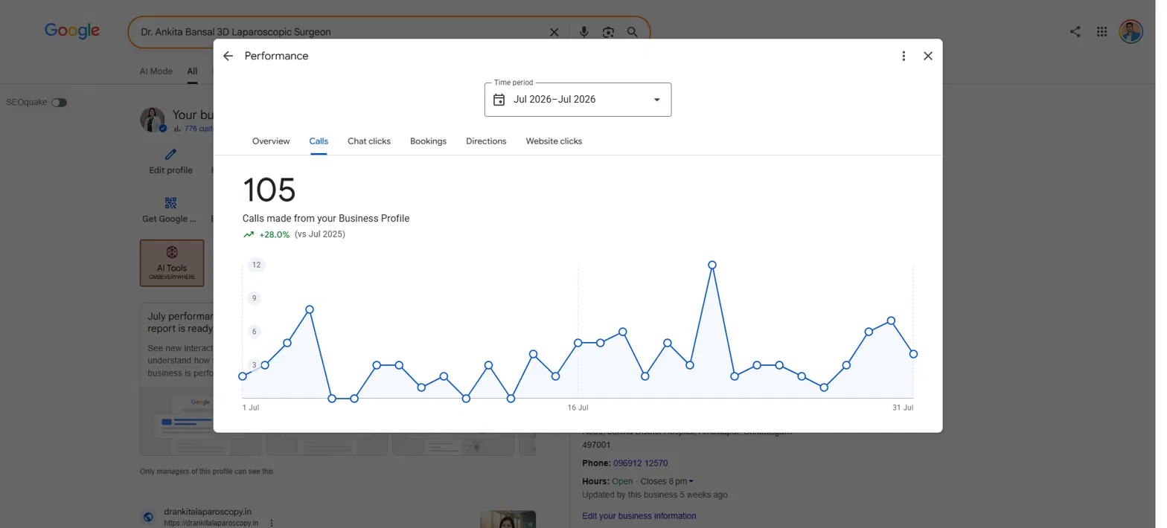This screenshot has height=528, width=1167.
Task: Open the Google apps grid
Action: point(1102,31)
